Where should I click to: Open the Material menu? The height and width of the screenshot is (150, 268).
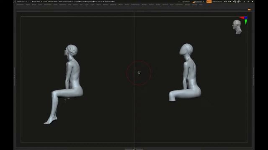(113, 5)
